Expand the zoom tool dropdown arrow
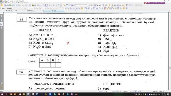The height and width of the screenshot is (96, 171). [41, 5]
